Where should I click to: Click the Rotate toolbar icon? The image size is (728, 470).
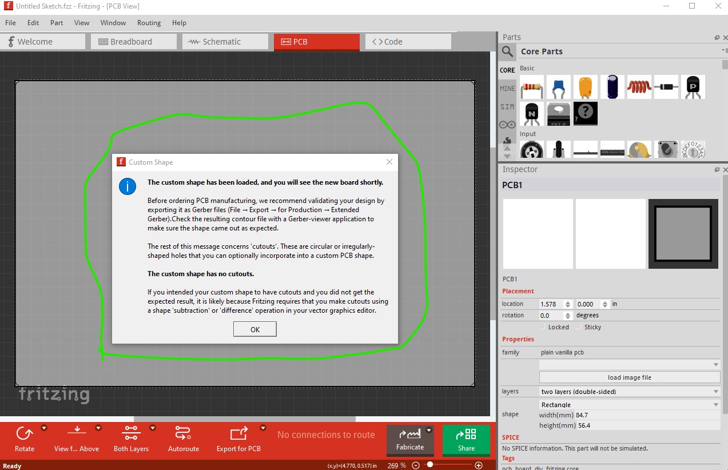click(x=25, y=433)
